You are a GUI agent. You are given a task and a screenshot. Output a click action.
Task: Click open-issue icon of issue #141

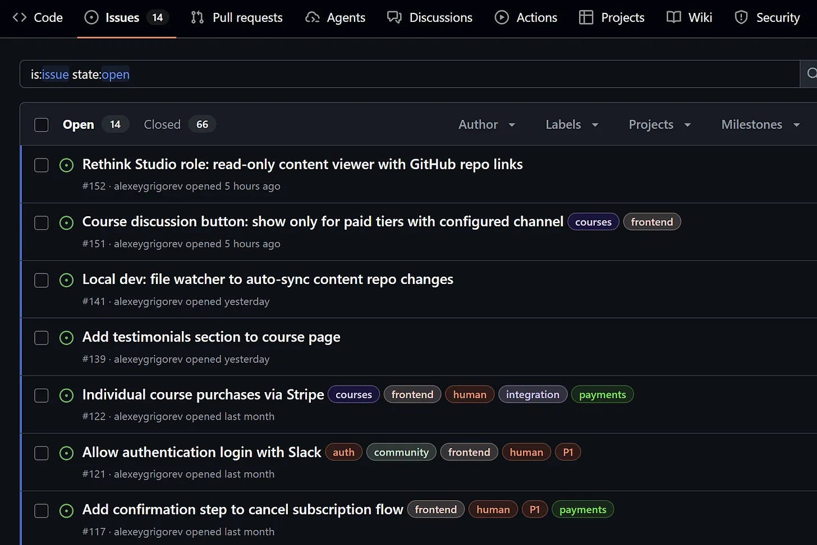click(x=66, y=280)
